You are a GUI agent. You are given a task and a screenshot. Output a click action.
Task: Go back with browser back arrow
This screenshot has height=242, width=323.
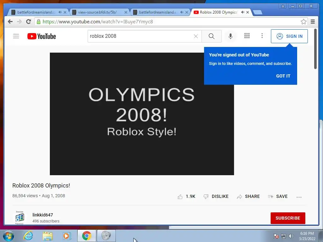coord(10,22)
